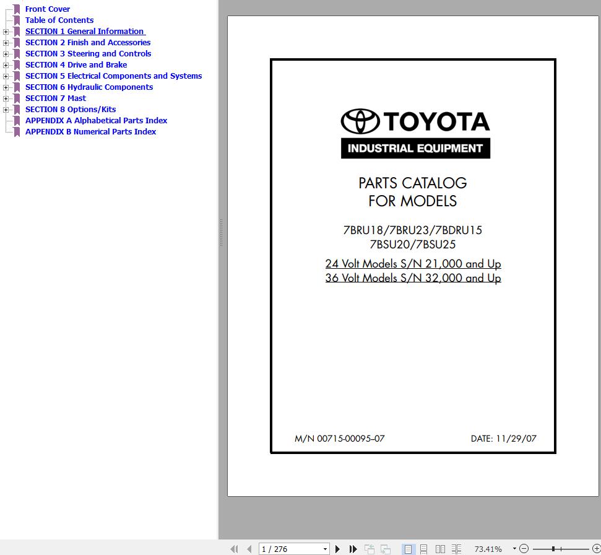The image size is (601, 555).
Task: Open SECTION 6 Hydraulic Components bookmark
Action: coord(89,87)
